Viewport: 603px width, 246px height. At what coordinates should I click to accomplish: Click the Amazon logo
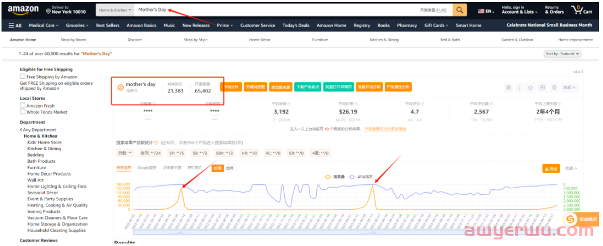point(23,10)
